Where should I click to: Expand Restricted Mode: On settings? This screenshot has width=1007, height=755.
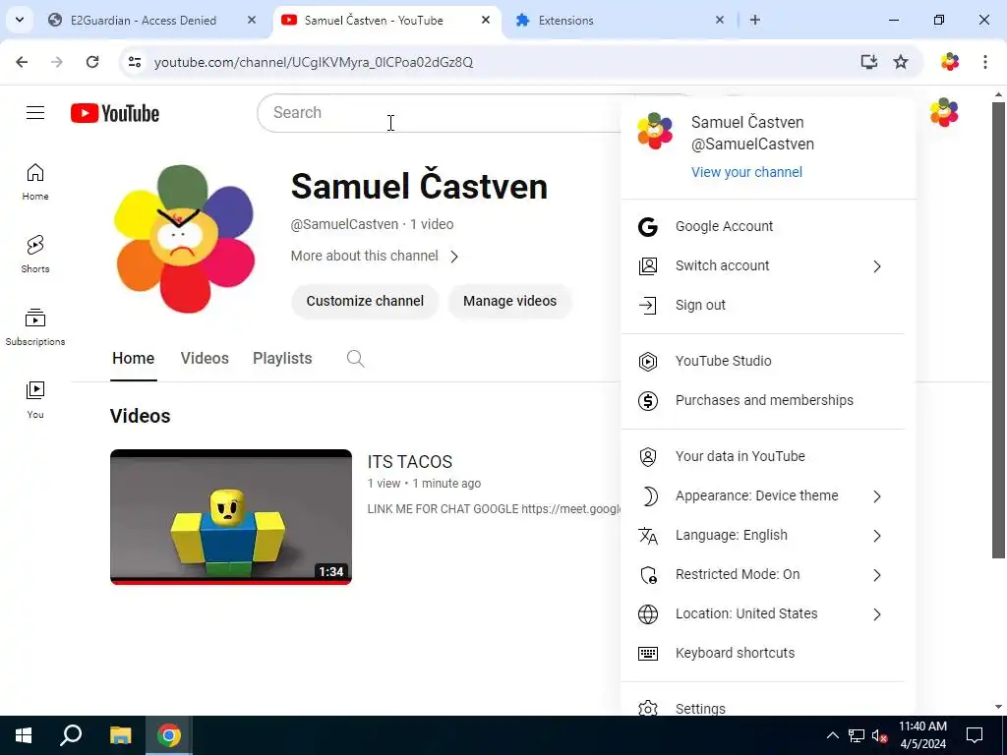tap(762, 574)
